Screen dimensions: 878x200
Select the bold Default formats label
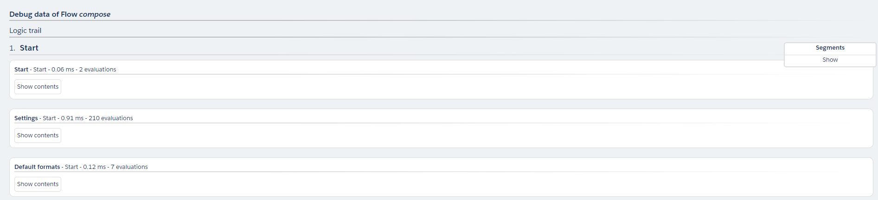[37, 167]
